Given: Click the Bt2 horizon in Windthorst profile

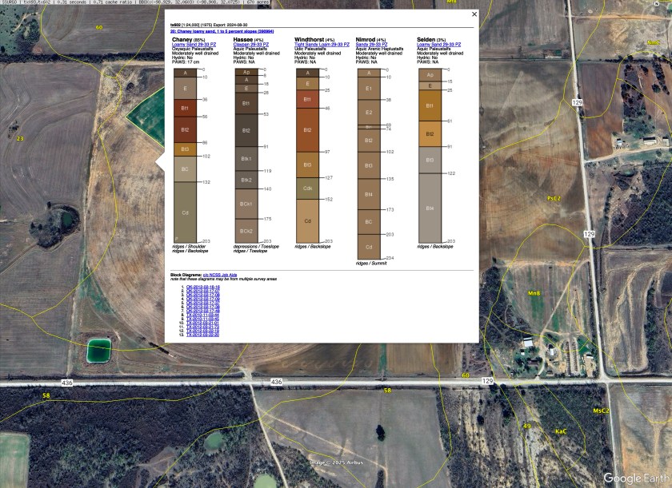Looking at the screenshot, I should (x=307, y=129).
